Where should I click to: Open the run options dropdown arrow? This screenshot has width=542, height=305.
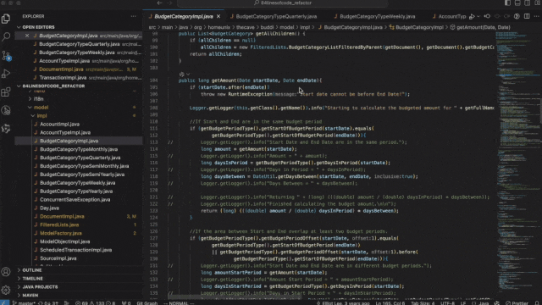478,16
